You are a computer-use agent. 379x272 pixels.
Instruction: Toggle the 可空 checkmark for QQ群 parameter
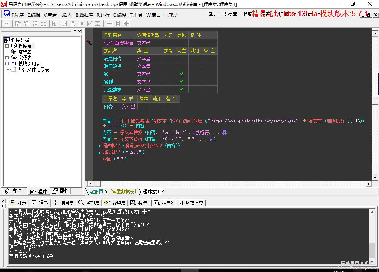click(x=181, y=81)
